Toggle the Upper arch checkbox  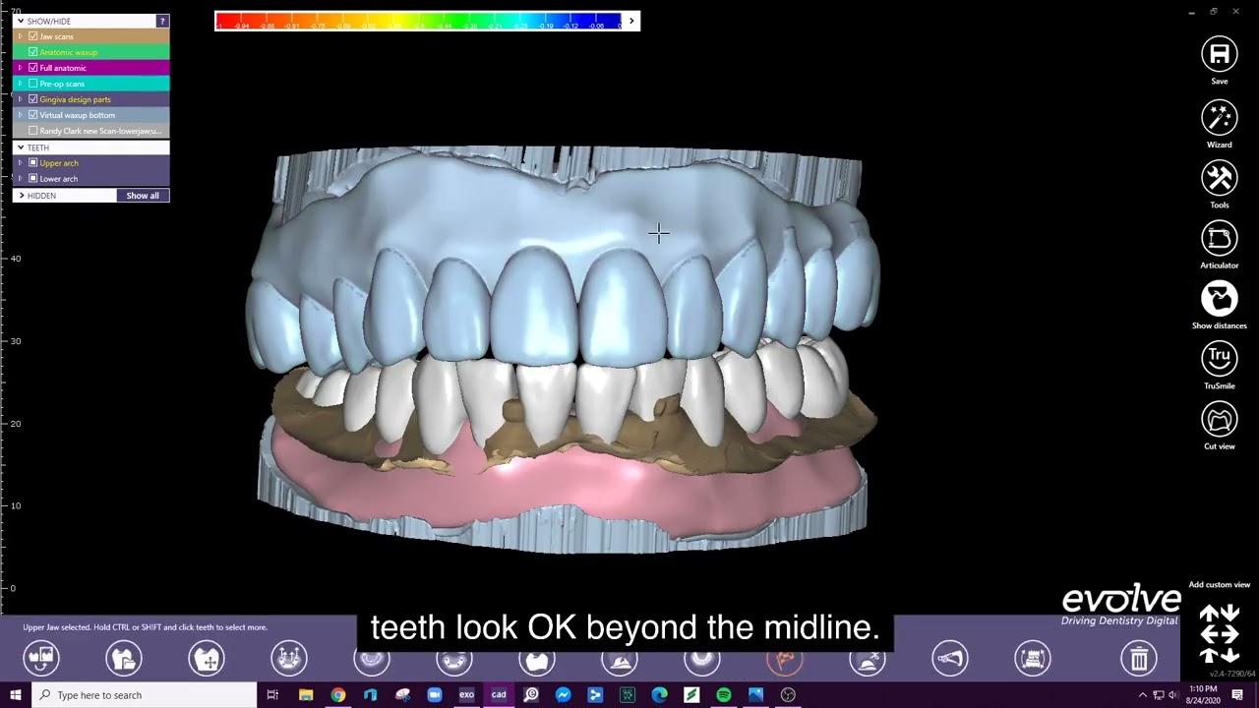click(33, 163)
